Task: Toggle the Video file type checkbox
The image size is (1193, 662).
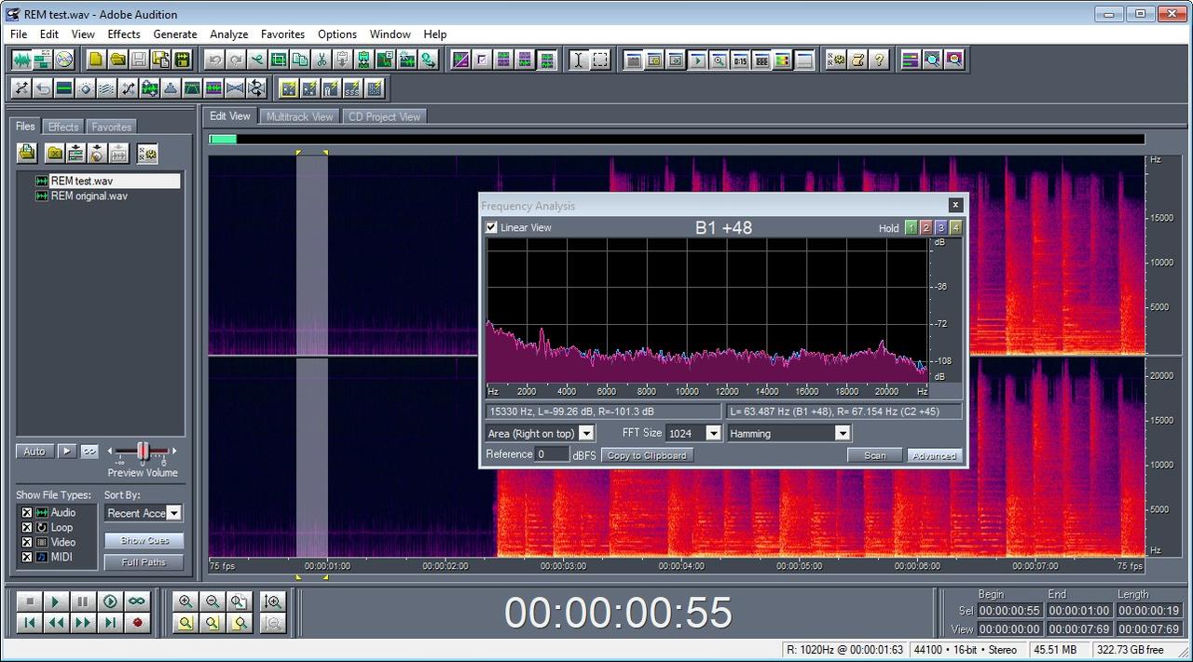Action: click(x=27, y=542)
